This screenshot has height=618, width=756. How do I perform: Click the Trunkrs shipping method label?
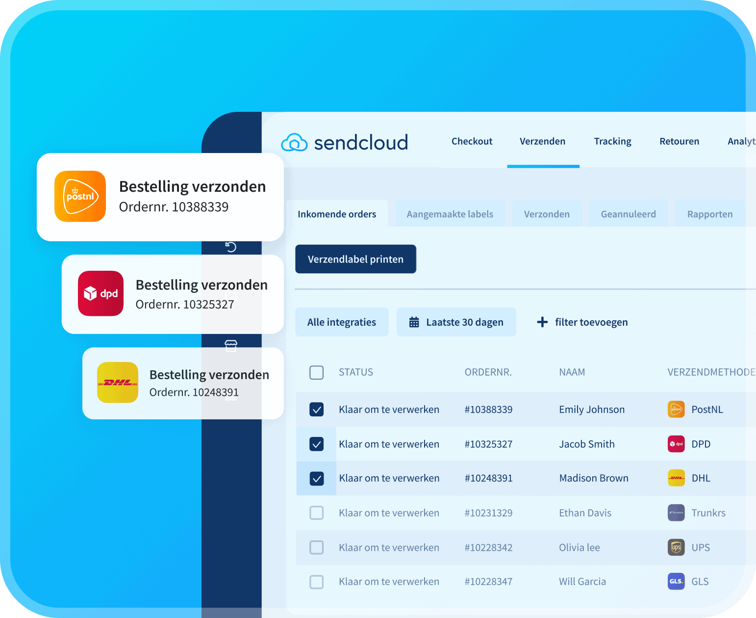(708, 513)
